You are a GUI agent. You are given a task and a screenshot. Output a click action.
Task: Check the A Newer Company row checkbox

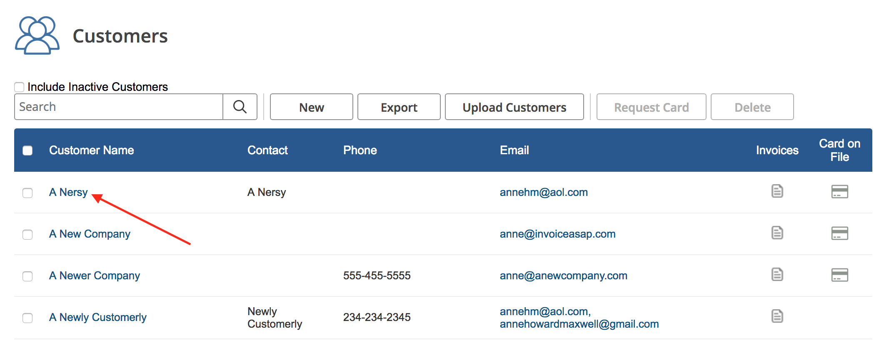pos(27,276)
